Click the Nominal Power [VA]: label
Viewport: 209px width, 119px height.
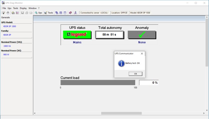(12, 42)
